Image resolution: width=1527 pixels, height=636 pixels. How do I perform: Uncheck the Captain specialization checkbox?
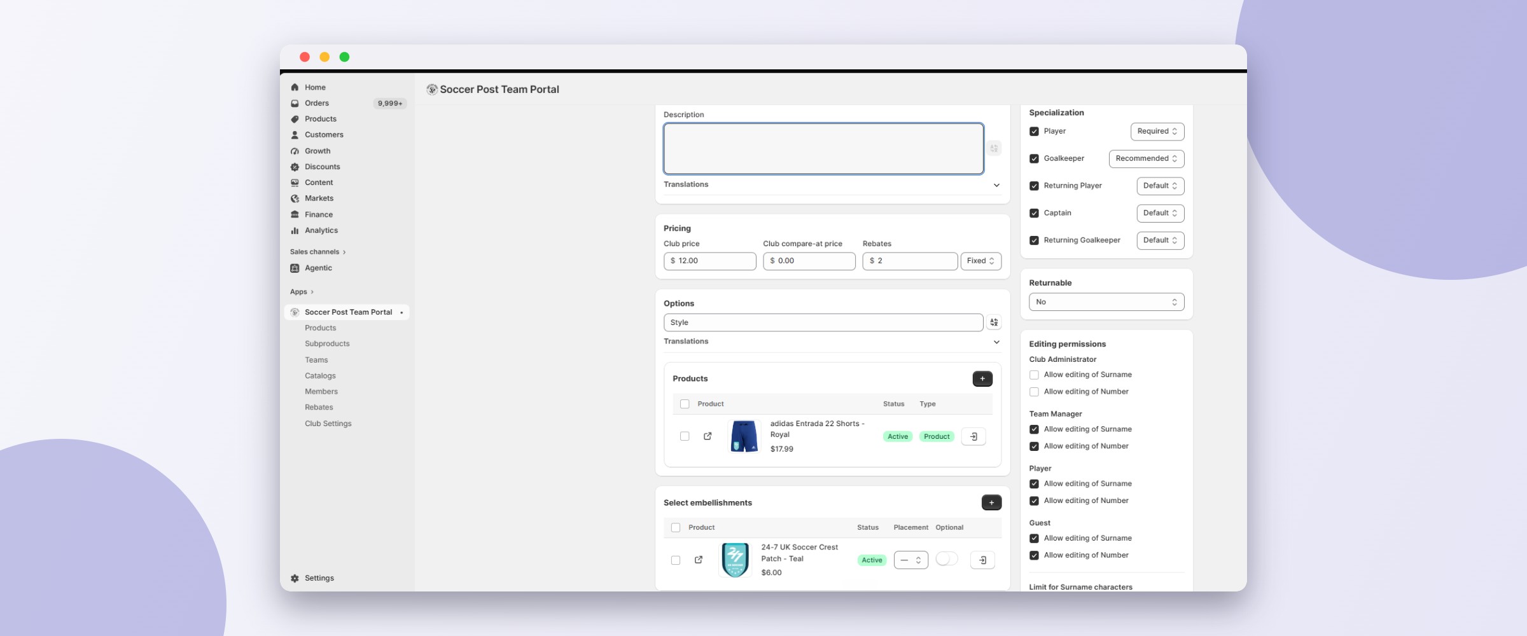[1034, 213]
